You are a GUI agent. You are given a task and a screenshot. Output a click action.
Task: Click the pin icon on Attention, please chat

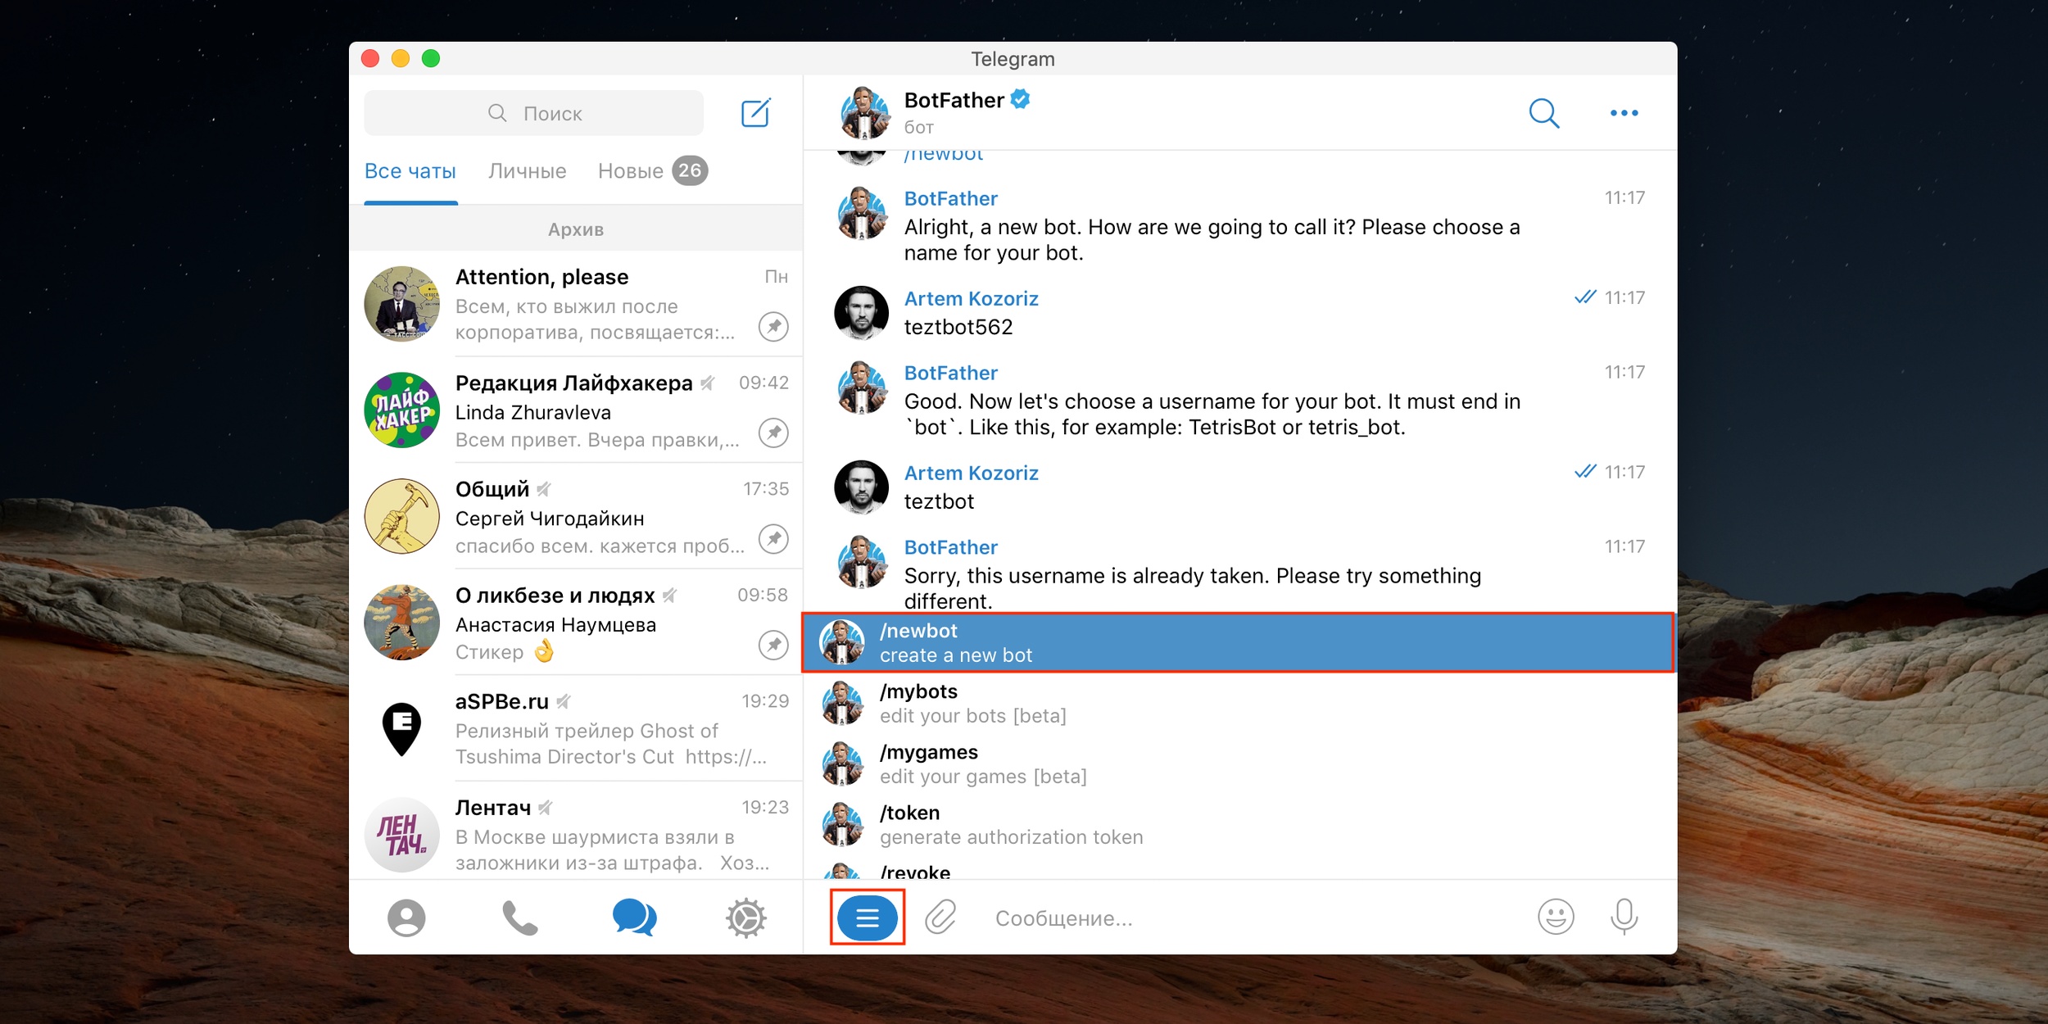[773, 327]
